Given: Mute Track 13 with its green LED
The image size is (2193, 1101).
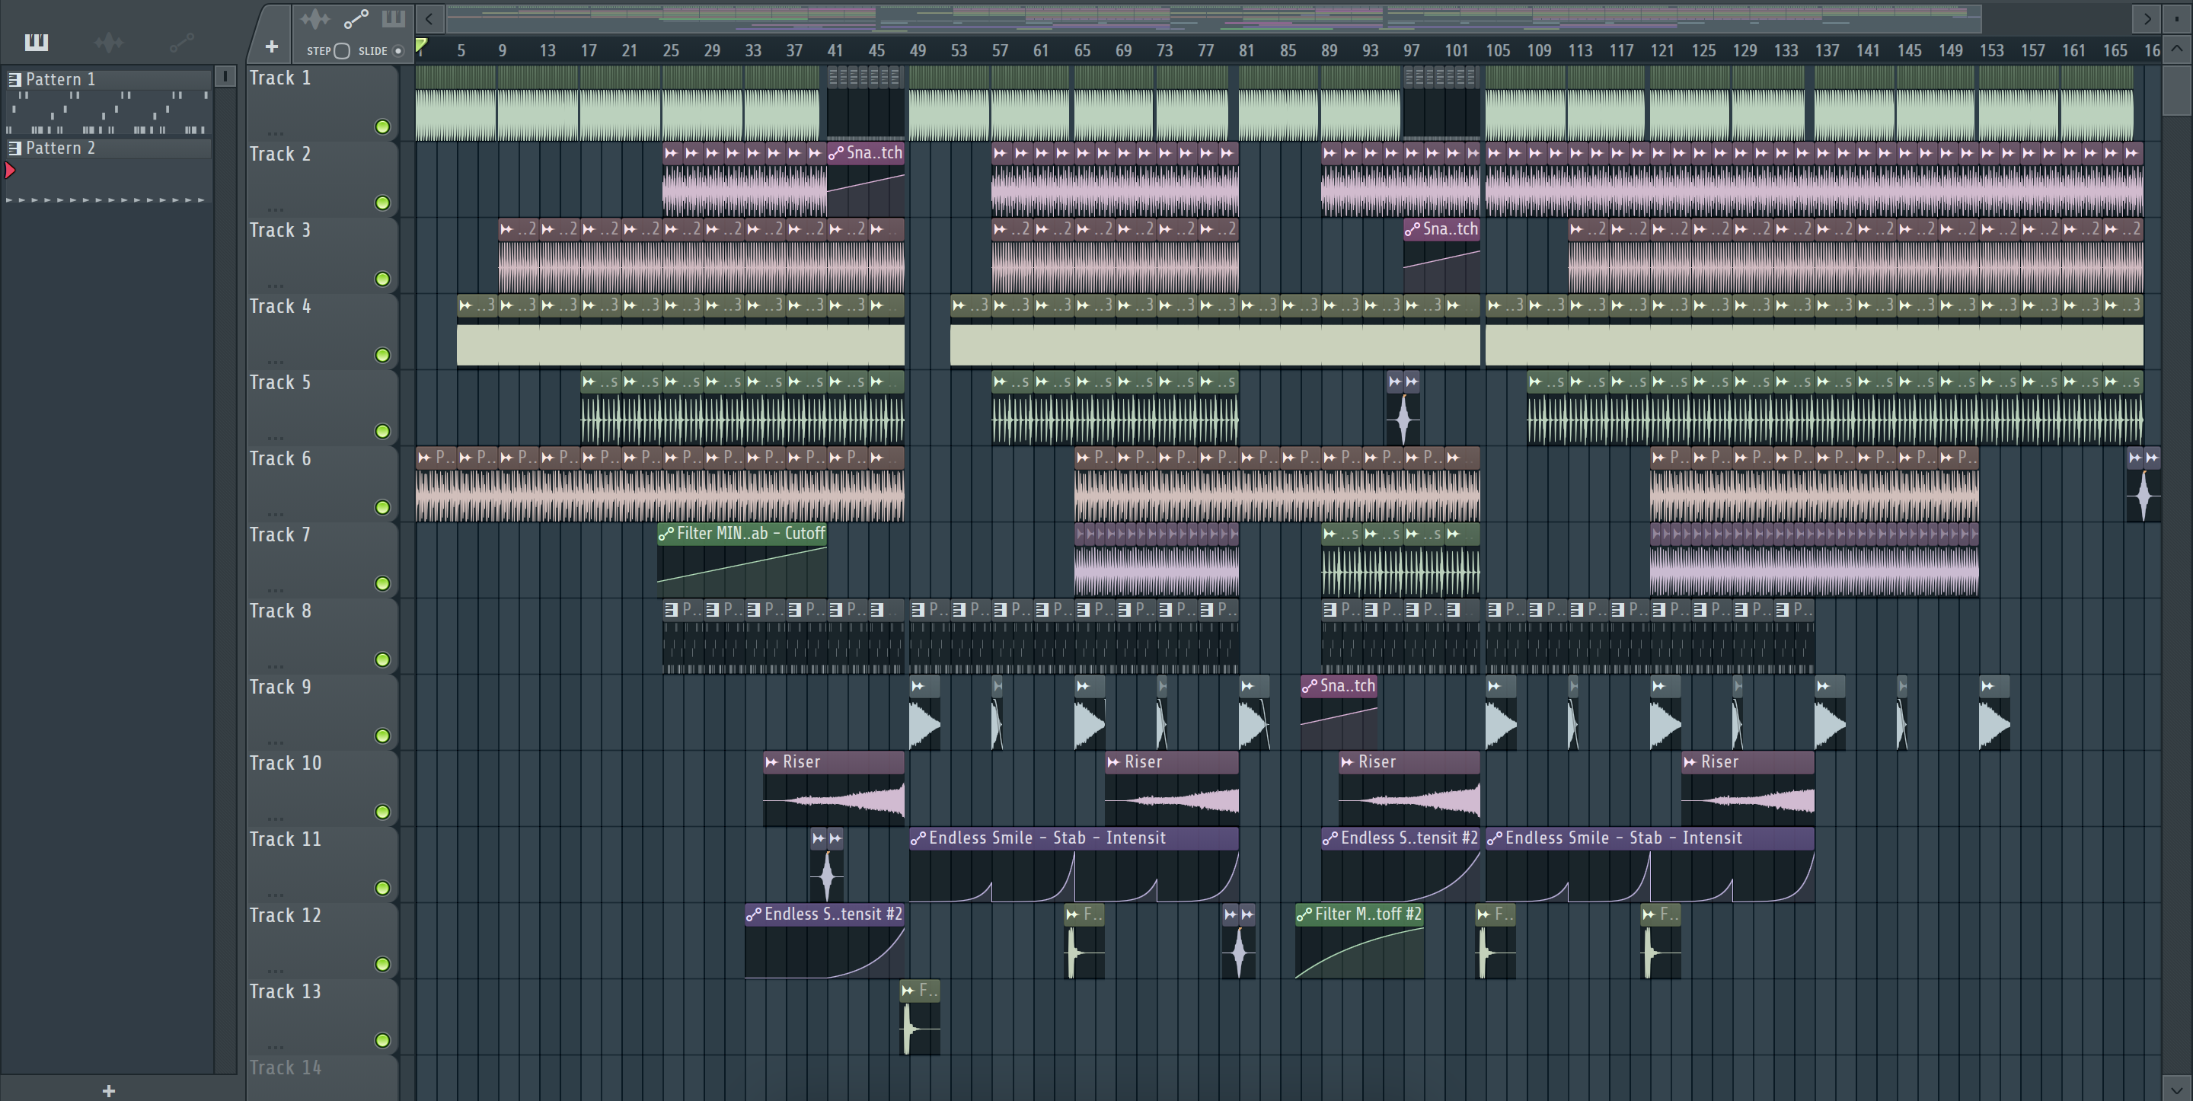Looking at the screenshot, I should [x=382, y=1041].
